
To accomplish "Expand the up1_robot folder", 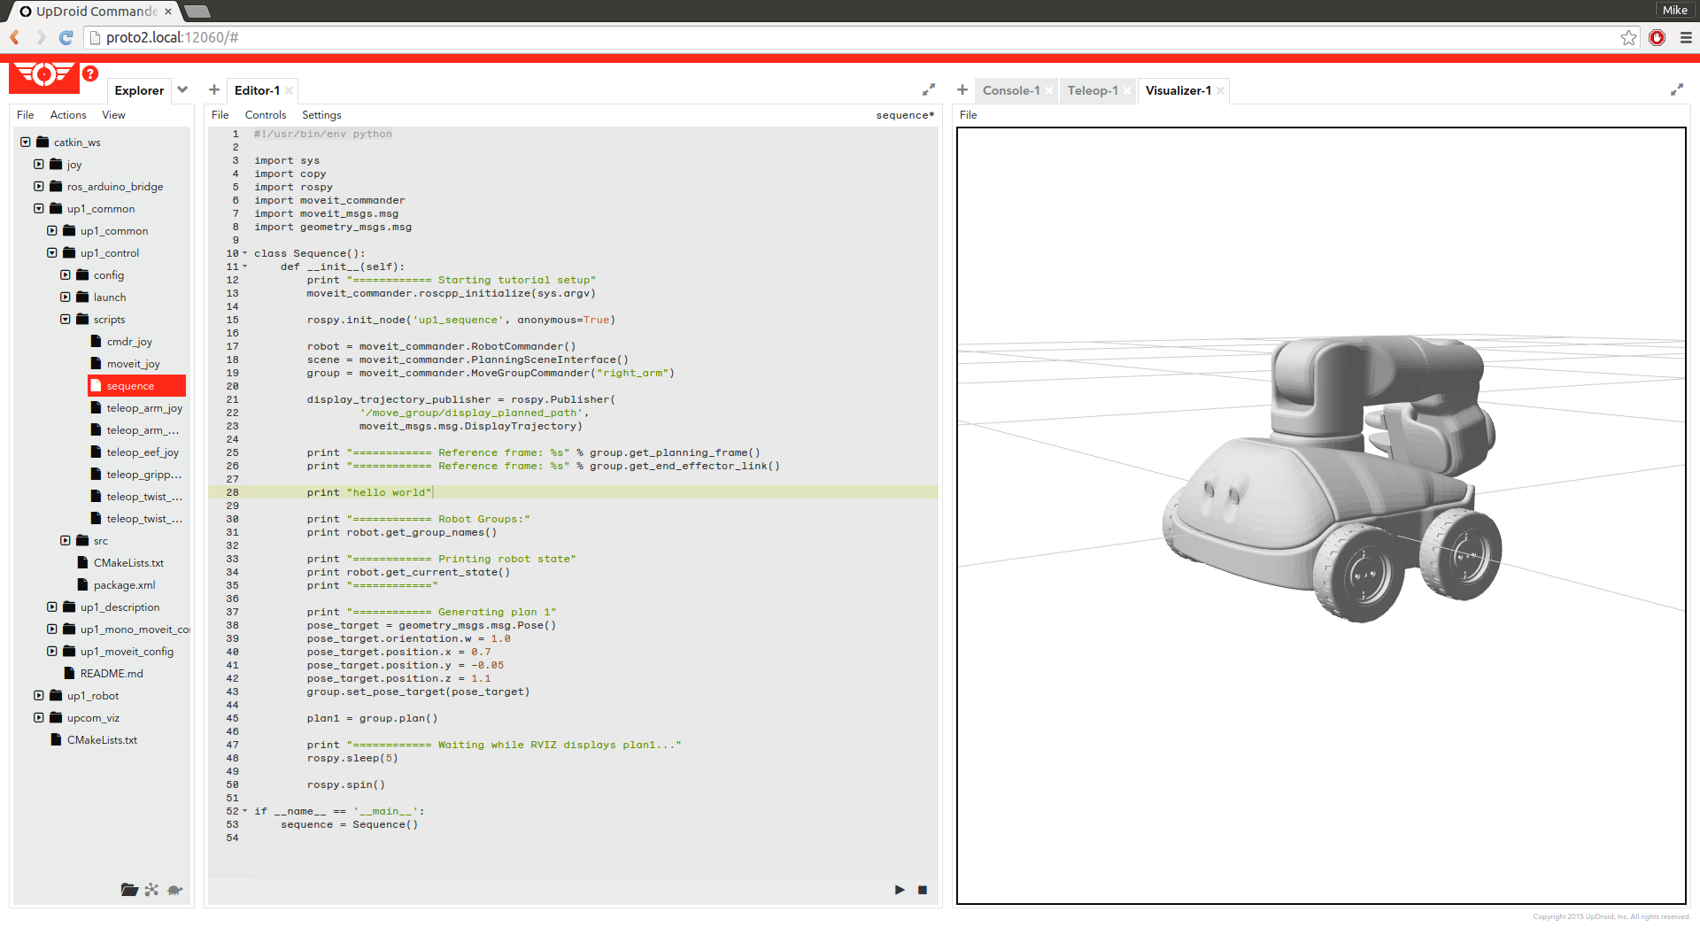I will coord(39,696).
